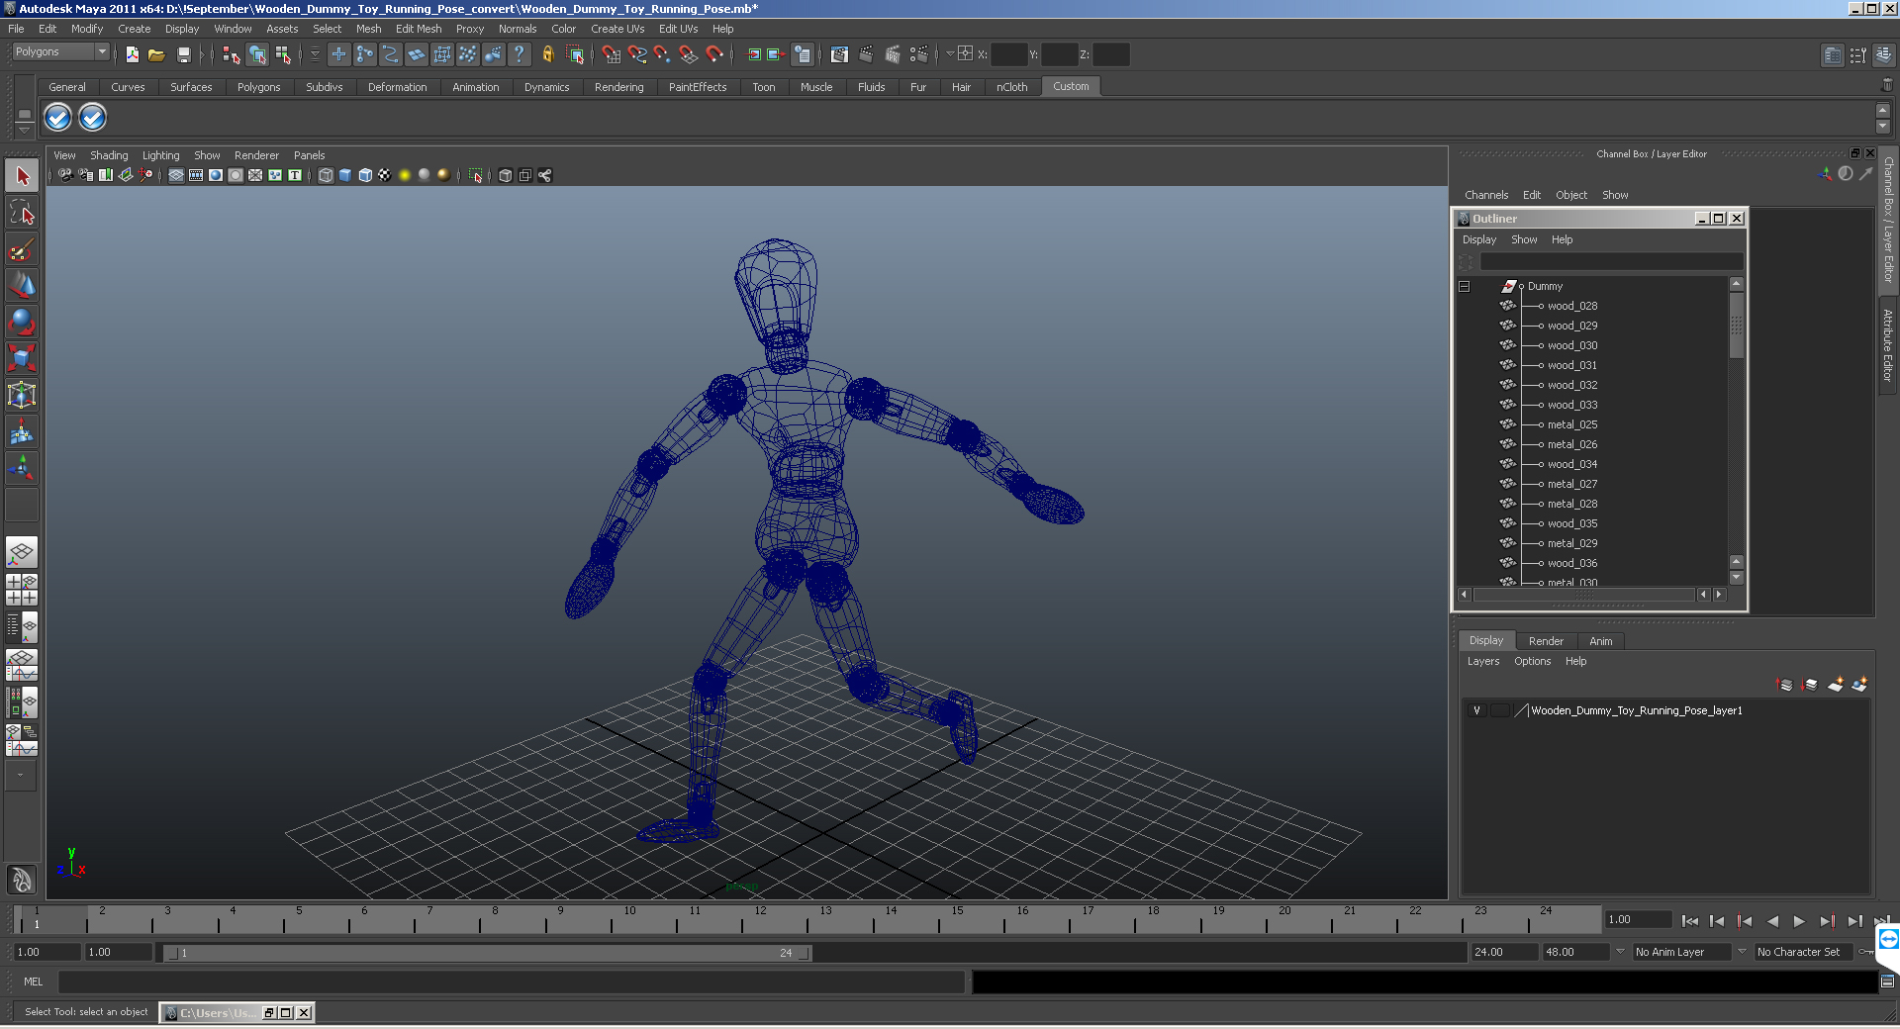1900x1029 pixels.
Task: Switch to the Animation shelf tab
Action: pos(475,87)
